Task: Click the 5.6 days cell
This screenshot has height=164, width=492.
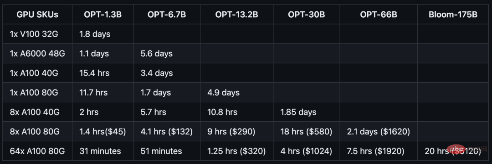Action: coord(167,54)
